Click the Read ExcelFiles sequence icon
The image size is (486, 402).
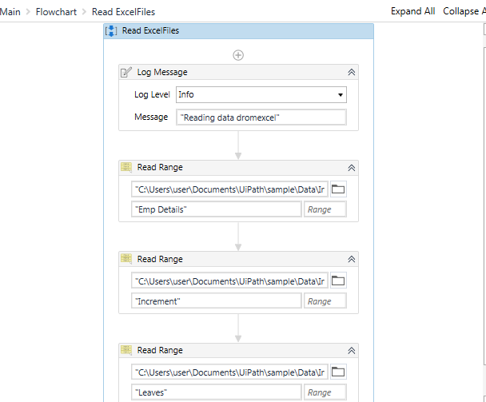click(x=111, y=31)
